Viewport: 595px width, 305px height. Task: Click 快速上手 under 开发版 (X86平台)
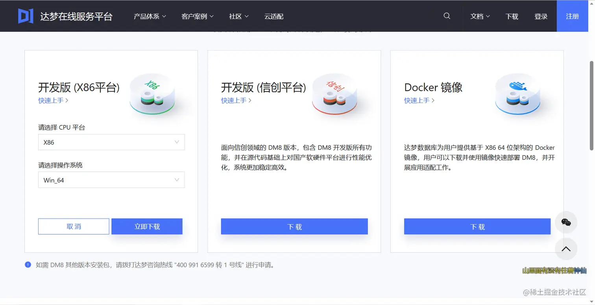click(x=53, y=100)
